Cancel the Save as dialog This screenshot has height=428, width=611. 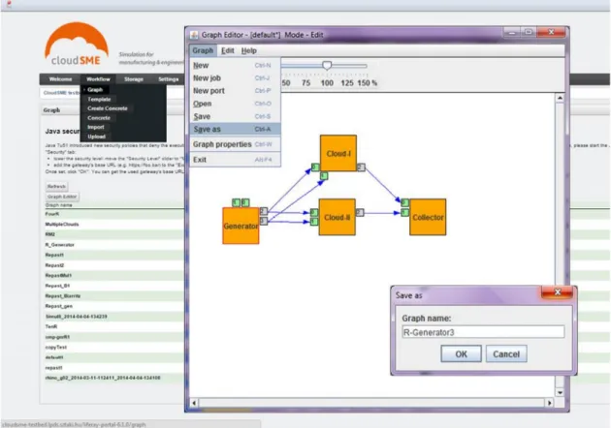[x=506, y=354]
